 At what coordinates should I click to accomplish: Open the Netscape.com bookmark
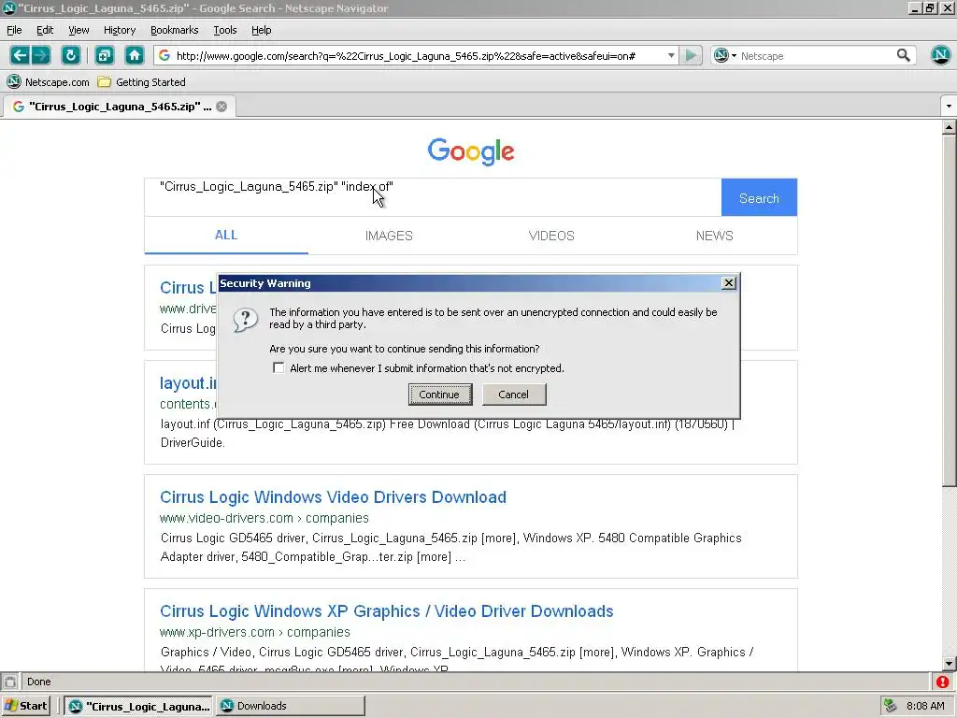49,82
